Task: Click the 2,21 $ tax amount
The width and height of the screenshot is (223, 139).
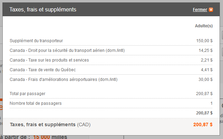Action: pos(207,60)
